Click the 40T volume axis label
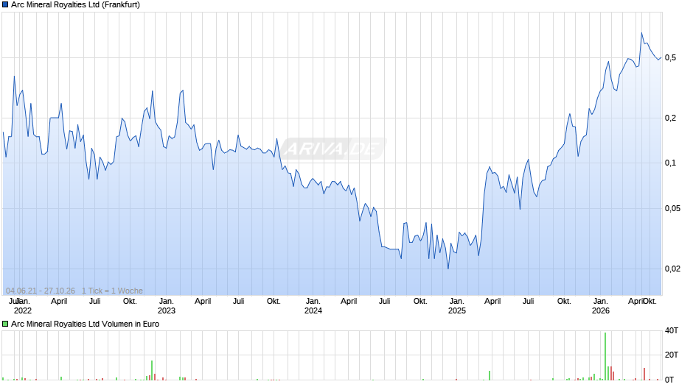 (672, 330)
